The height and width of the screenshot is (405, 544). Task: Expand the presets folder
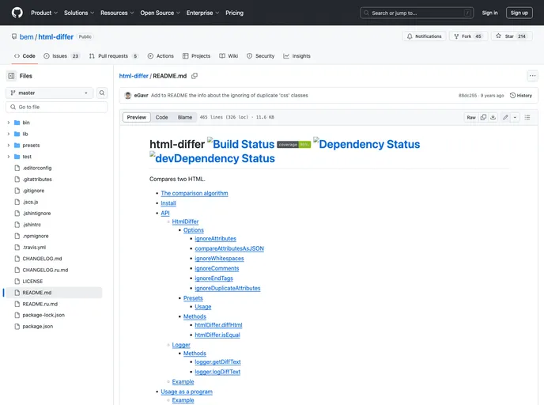[x=9, y=146]
